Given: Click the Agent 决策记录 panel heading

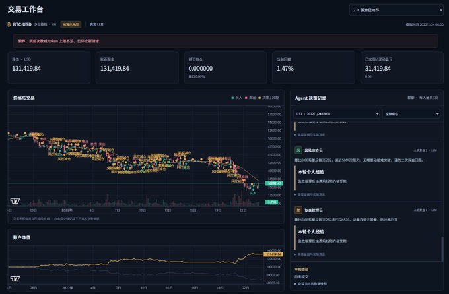Looking at the screenshot, I should click(x=310, y=98).
